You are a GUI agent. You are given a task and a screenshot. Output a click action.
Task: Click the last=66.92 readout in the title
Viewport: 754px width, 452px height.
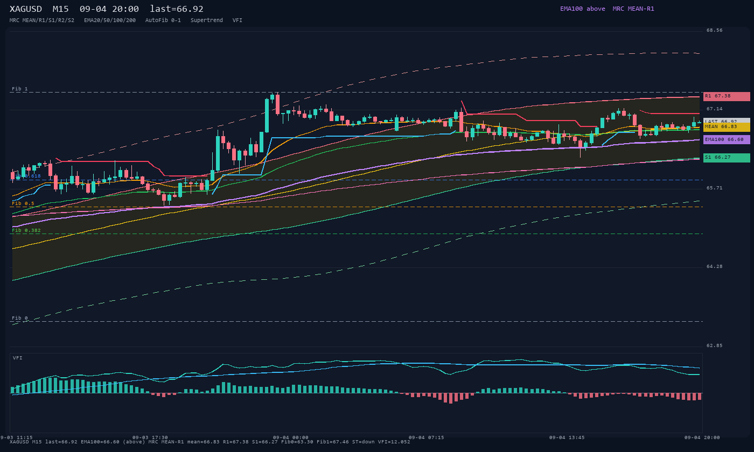(177, 9)
